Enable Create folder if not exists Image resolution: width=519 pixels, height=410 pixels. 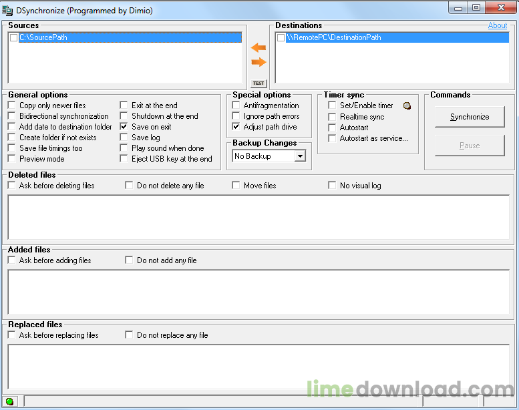tap(12, 138)
